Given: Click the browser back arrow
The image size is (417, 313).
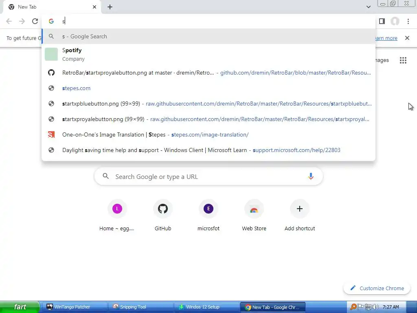Looking at the screenshot, I should coord(9,21).
